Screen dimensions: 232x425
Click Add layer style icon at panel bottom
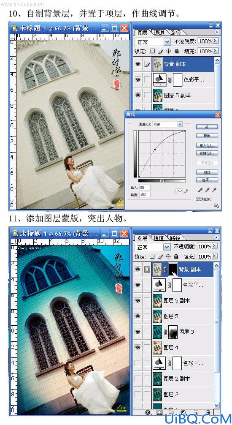pyautogui.click(x=148, y=412)
